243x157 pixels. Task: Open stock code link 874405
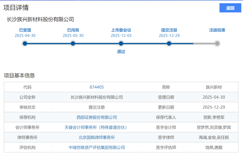(97, 87)
